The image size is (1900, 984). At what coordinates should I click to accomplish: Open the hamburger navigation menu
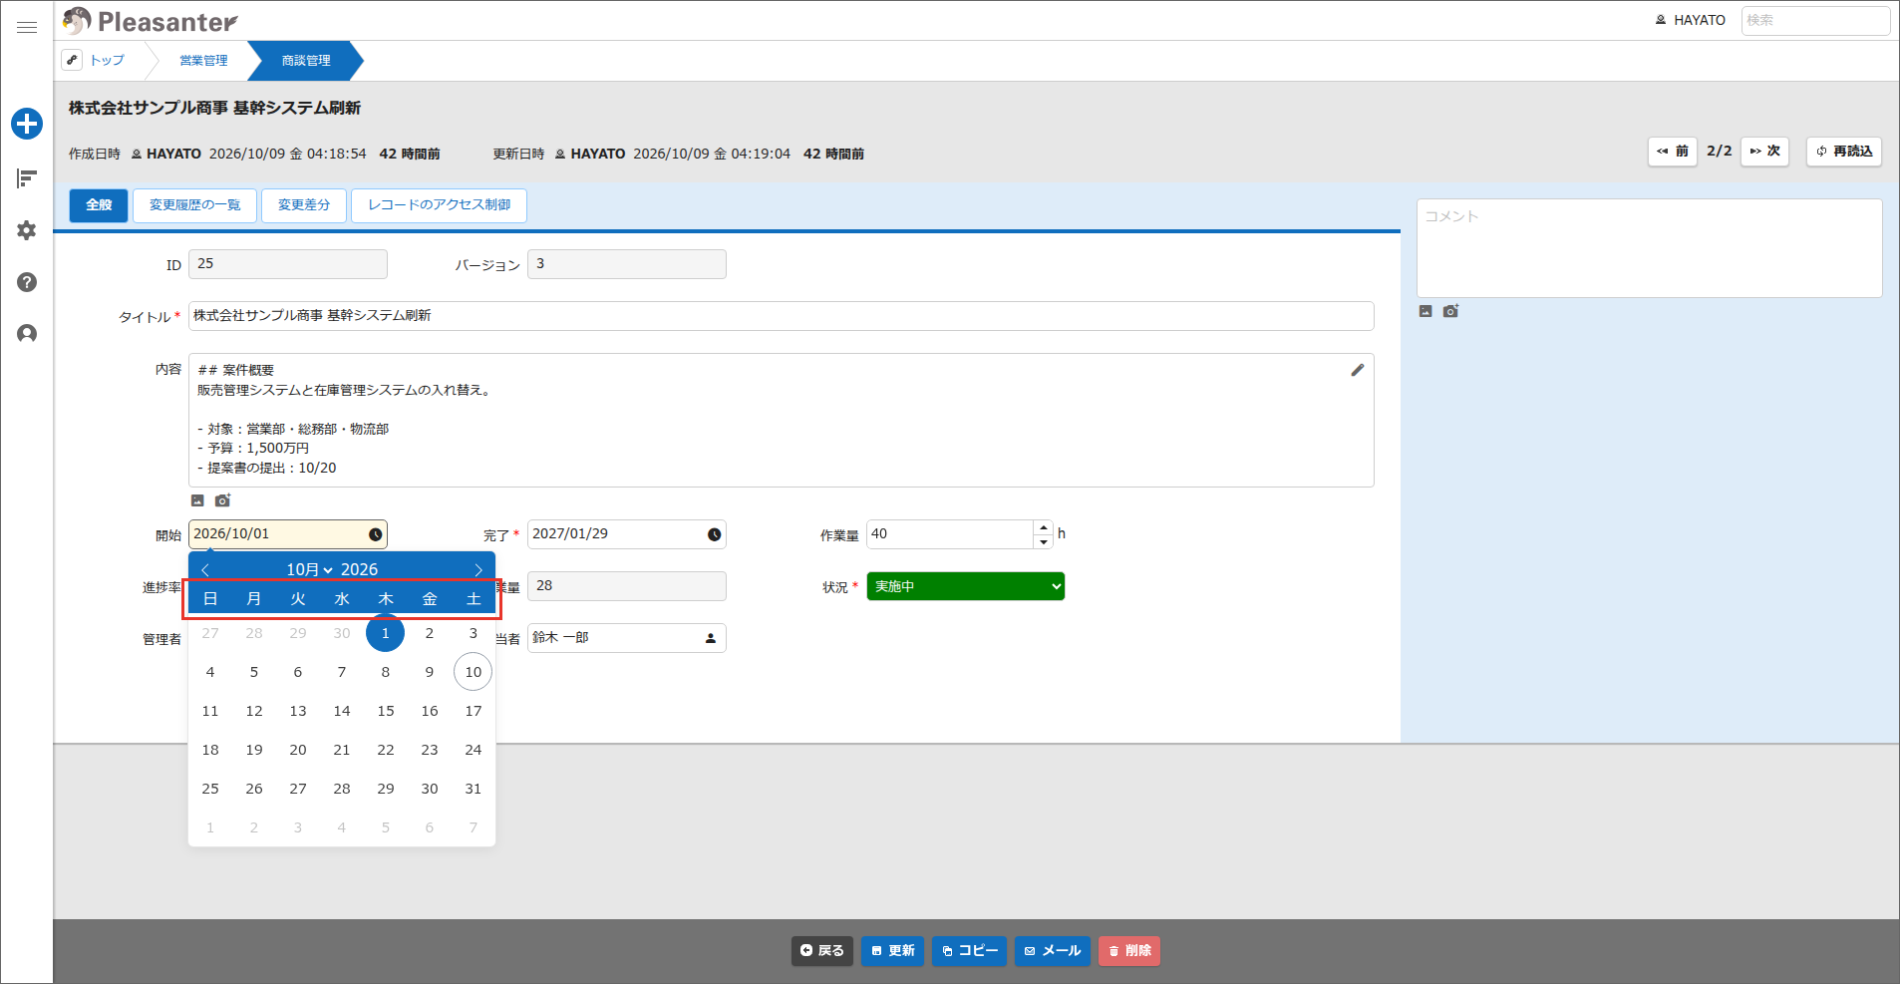27,28
